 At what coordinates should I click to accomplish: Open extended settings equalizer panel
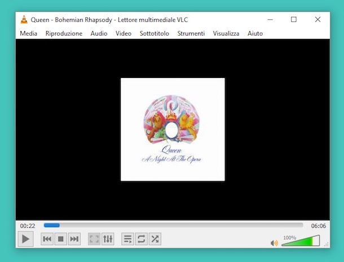[108, 239]
